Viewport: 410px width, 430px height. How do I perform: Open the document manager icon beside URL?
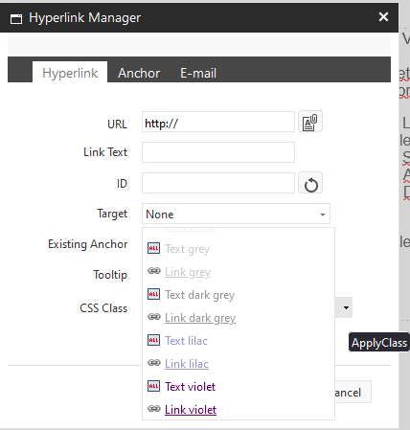[x=310, y=122]
